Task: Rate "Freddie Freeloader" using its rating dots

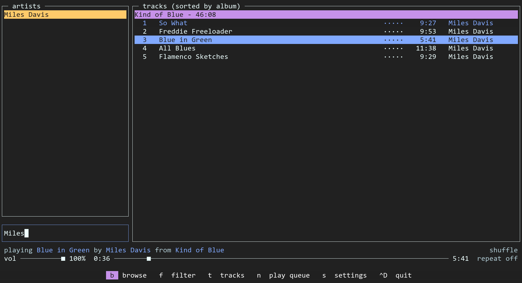Action: pyautogui.click(x=393, y=31)
